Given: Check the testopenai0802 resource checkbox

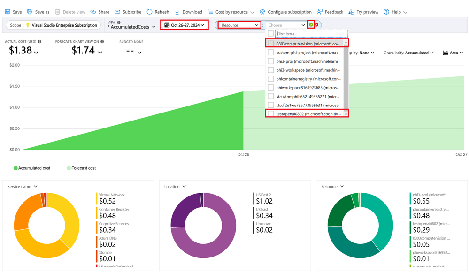Looking at the screenshot, I should tap(271, 114).
